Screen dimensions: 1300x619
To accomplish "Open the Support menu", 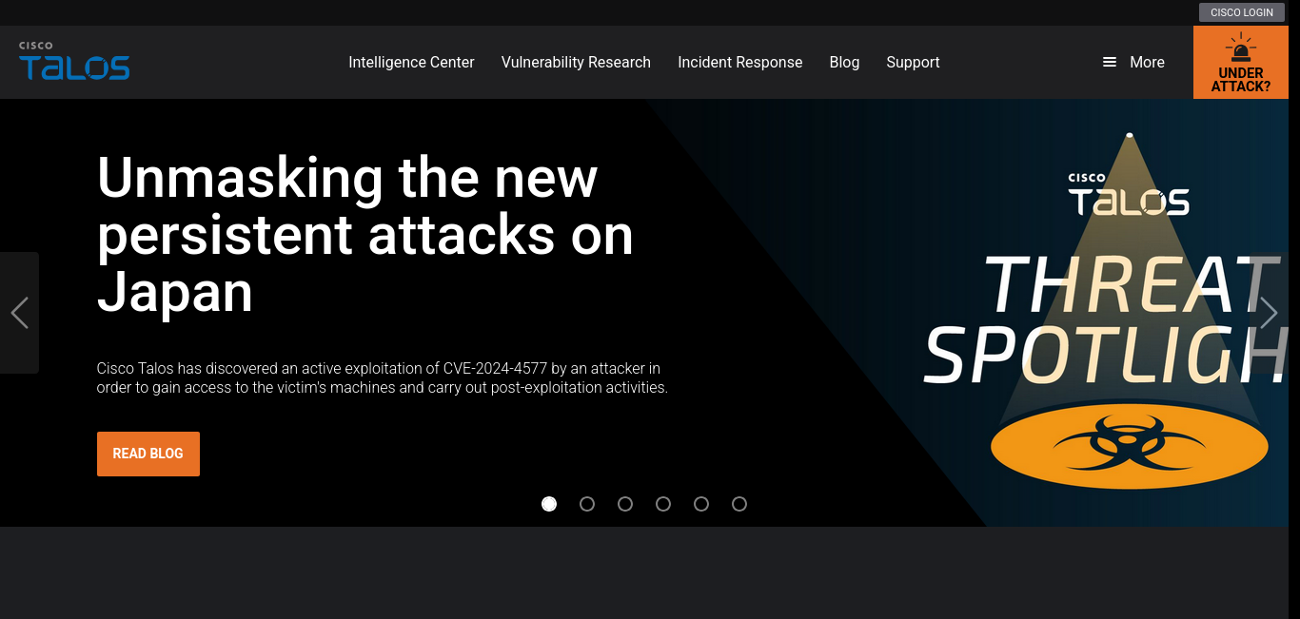I will (913, 62).
